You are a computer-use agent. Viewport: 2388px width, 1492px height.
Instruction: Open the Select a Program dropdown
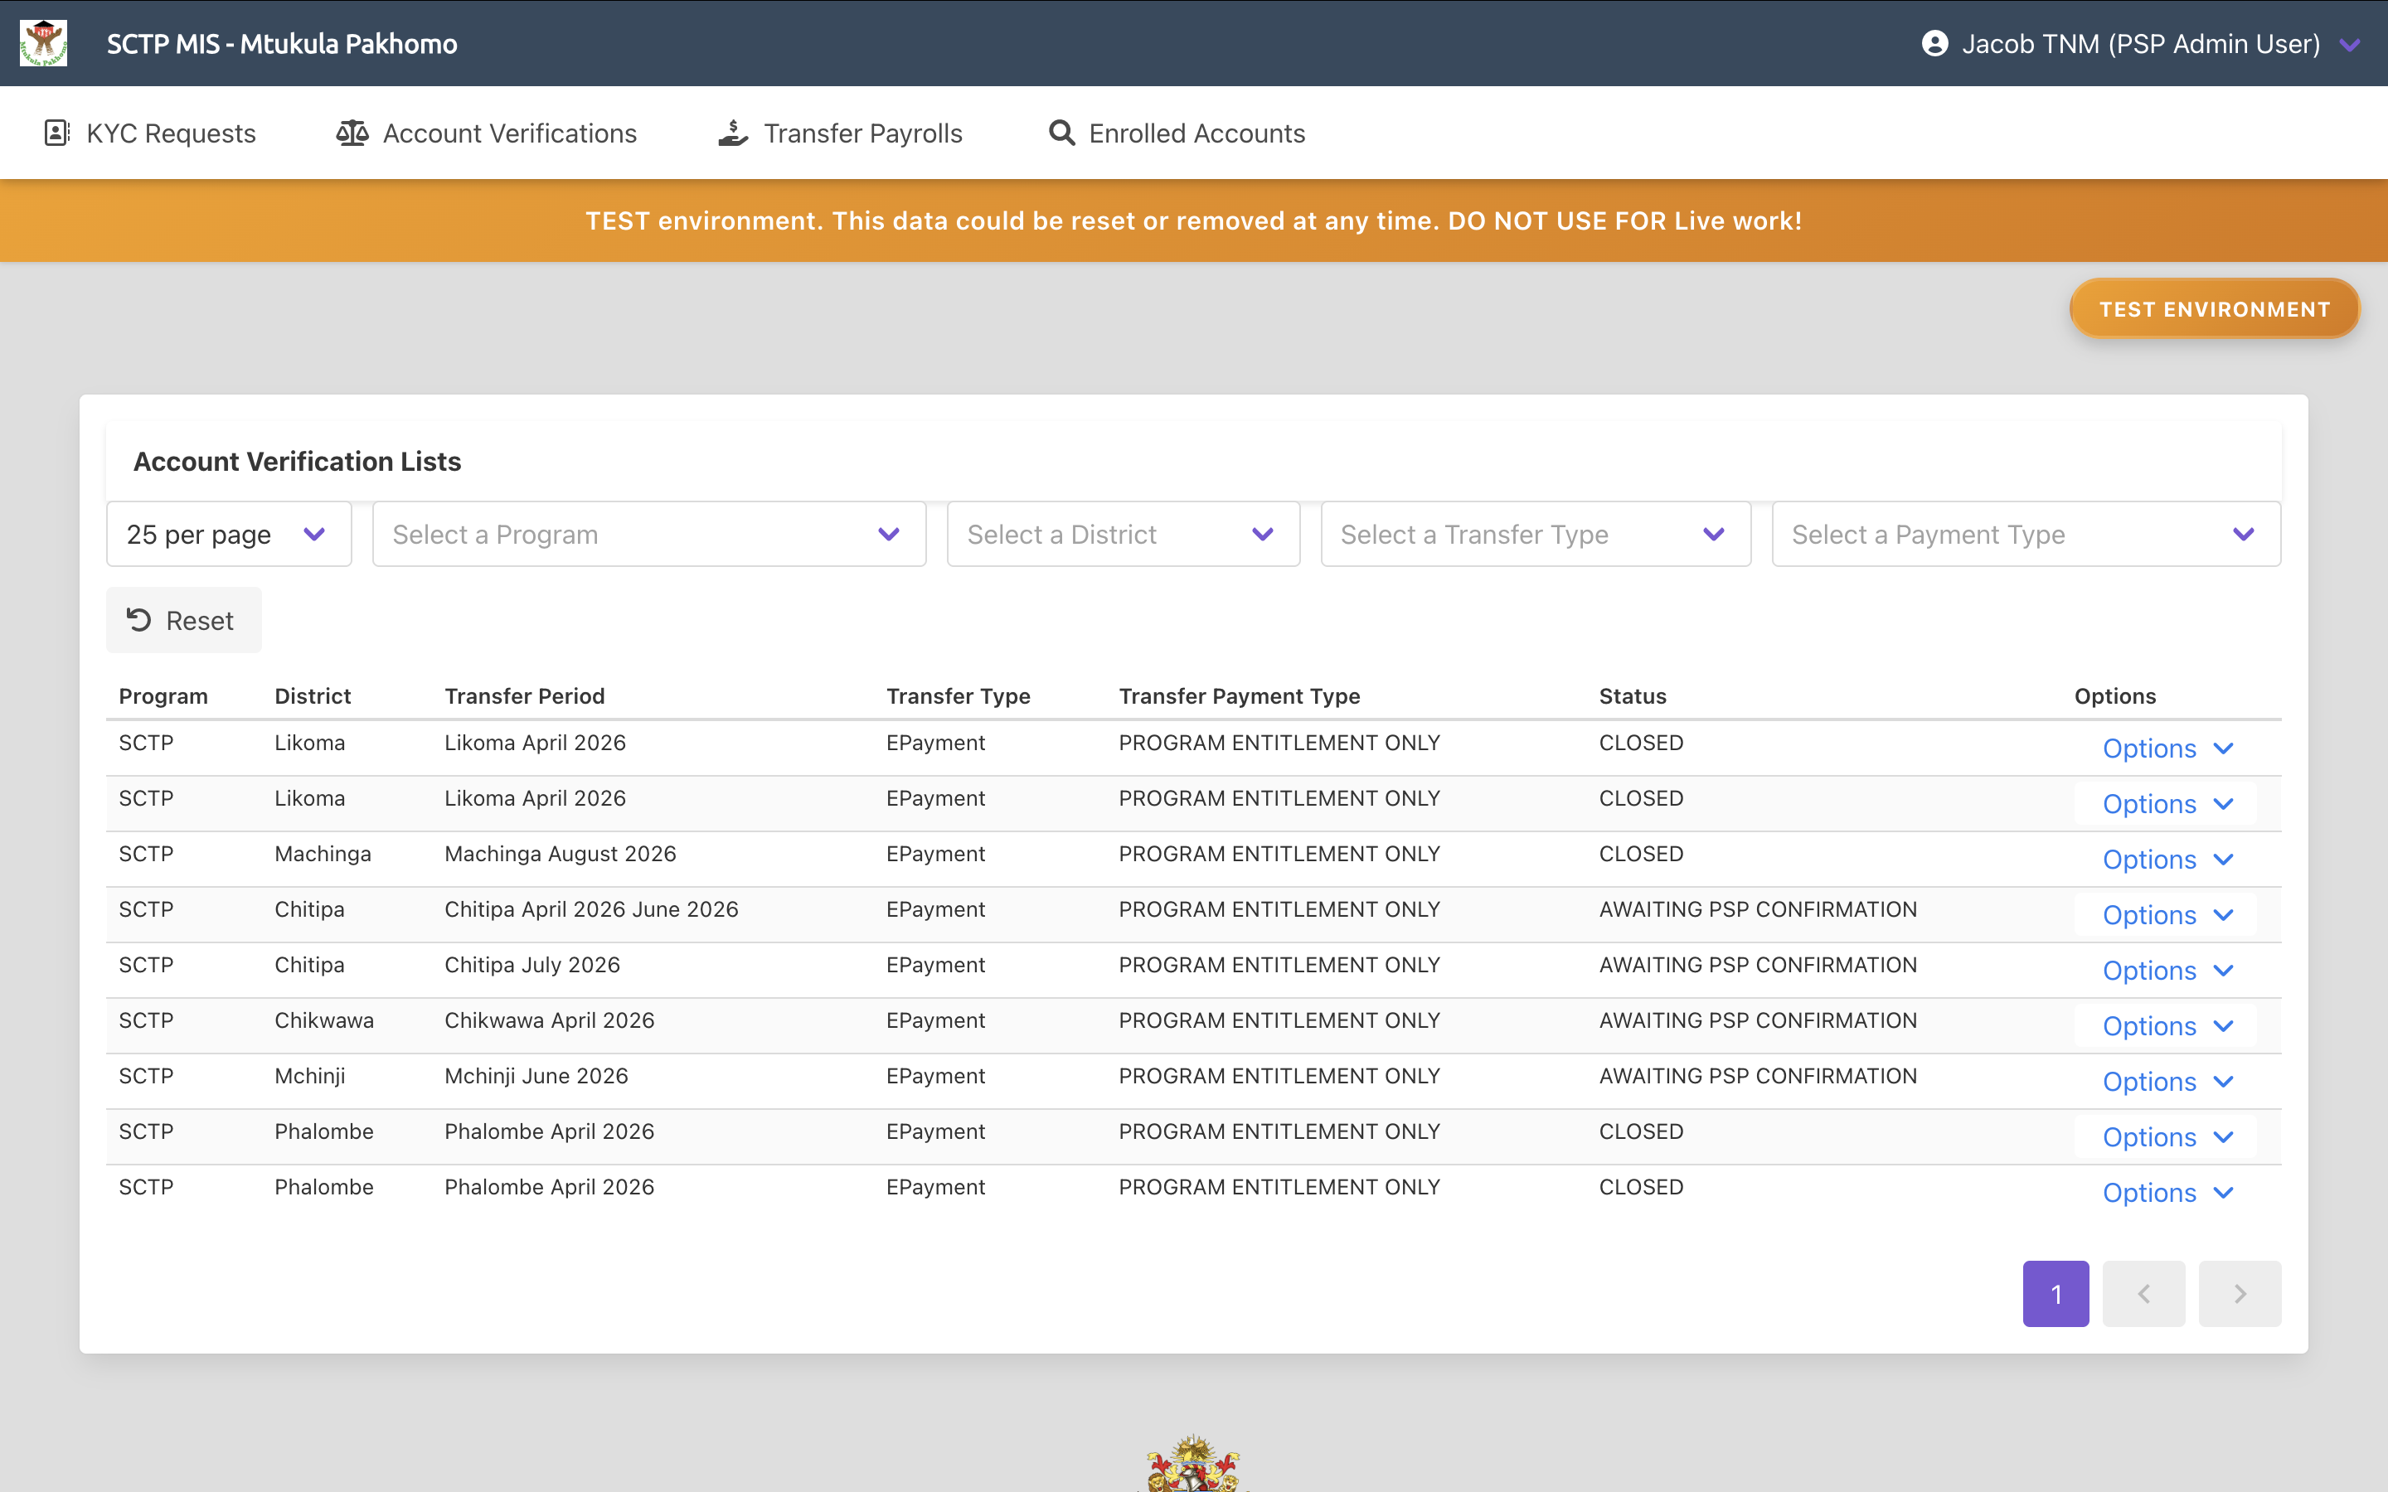pyautogui.click(x=649, y=534)
